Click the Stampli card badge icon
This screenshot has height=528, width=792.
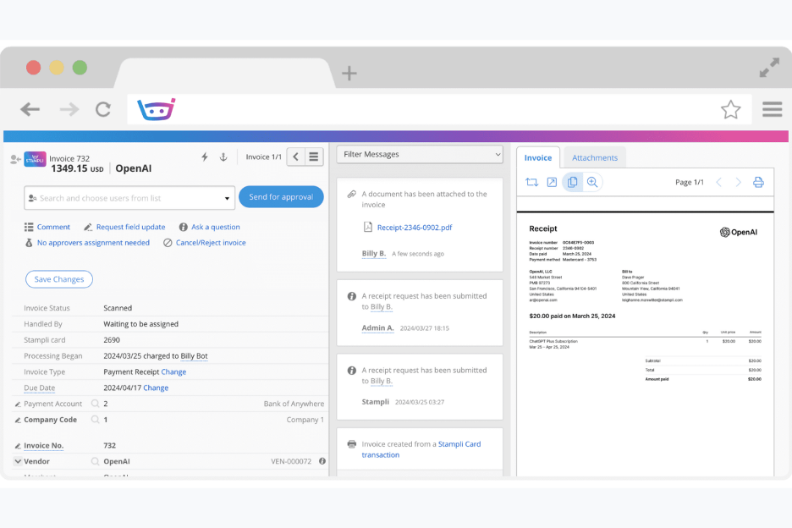[35, 159]
